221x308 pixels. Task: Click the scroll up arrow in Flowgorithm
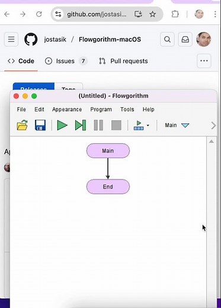[x=212, y=142]
